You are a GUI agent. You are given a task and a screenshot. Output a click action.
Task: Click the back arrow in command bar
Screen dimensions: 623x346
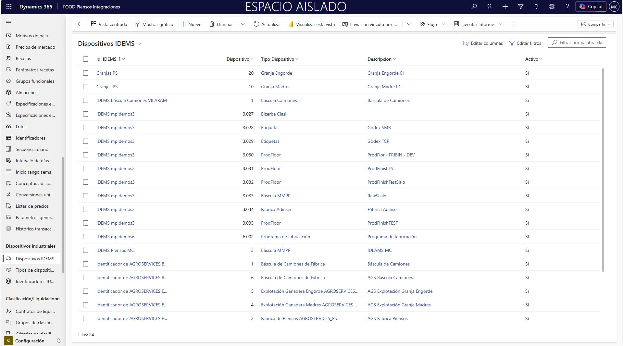(80, 24)
